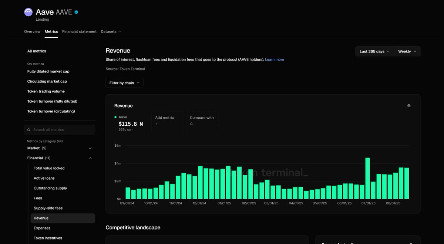The height and width of the screenshot is (244, 444).
Task: Click the Lending category label under Aave
Action: tap(42, 20)
